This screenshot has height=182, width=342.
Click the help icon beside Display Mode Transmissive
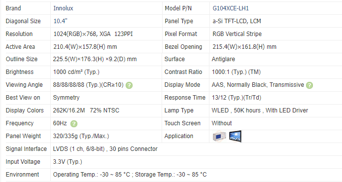309,85
